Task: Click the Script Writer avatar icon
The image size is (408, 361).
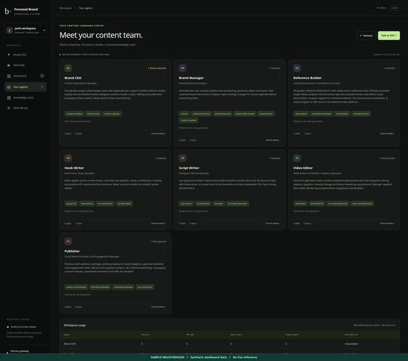Action: [183, 158]
